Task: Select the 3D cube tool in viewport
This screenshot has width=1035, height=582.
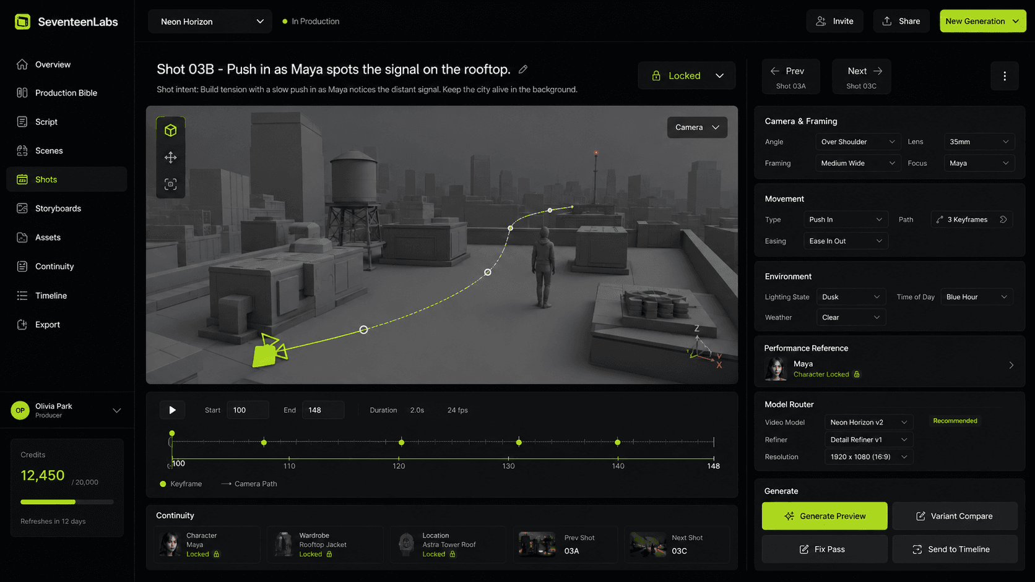Action: click(x=171, y=130)
